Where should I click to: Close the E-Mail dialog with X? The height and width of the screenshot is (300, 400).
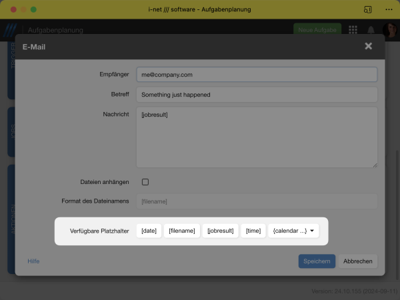(x=368, y=47)
